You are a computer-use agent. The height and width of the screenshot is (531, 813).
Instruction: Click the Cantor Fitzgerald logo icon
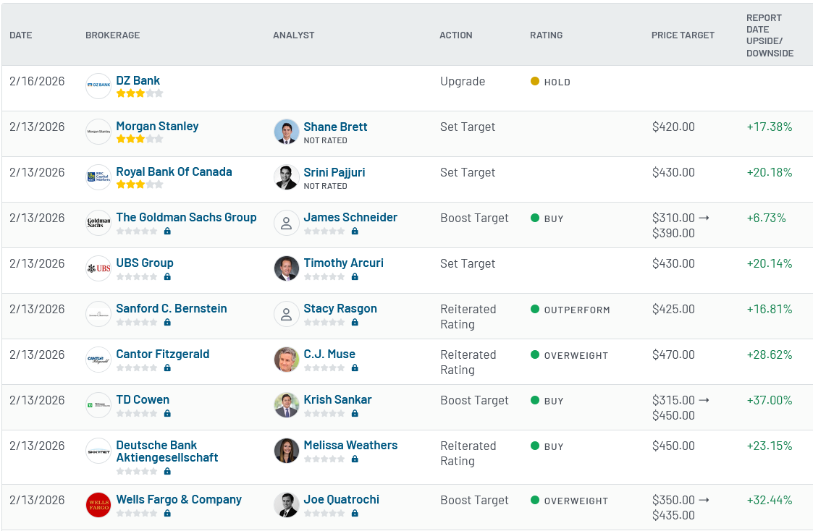[x=98, y=360]
